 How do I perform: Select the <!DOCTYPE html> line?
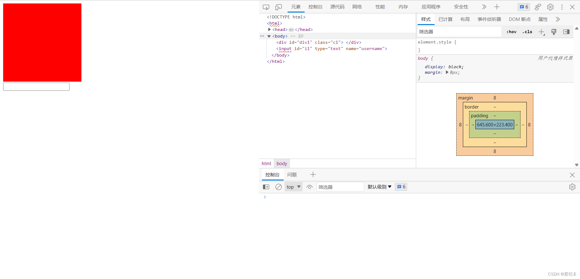tap(286, 17)
